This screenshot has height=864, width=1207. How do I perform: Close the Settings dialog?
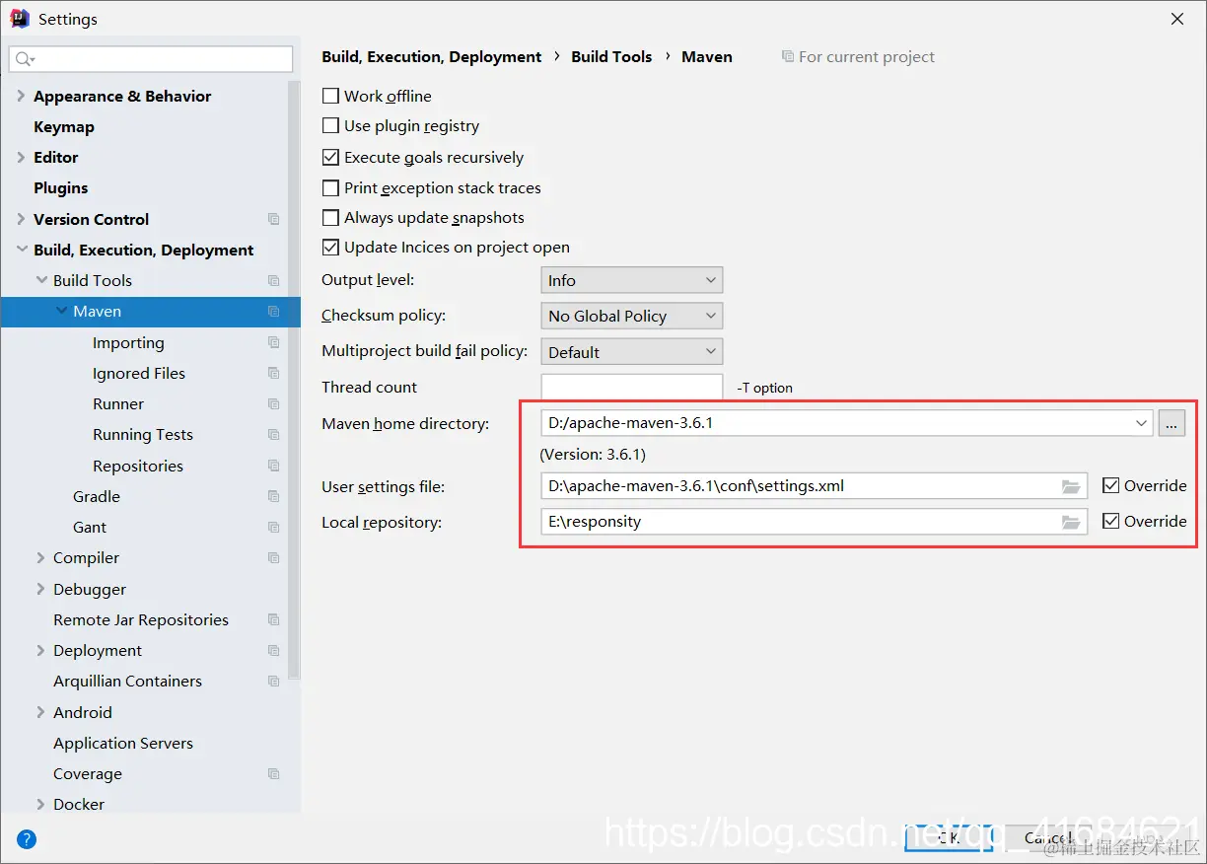(1177, 19)
